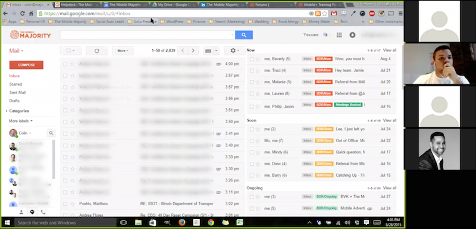Select the Poehls, Matthew email checkbox
476x229 pixels.
pyautogui.click(x=65, y=203)
